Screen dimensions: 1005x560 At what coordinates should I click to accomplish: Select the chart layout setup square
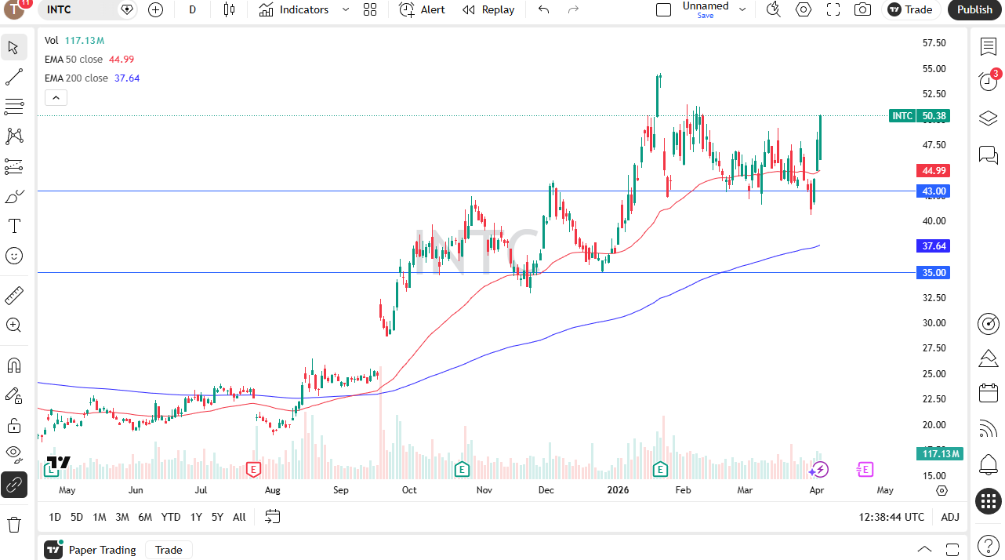663,9
